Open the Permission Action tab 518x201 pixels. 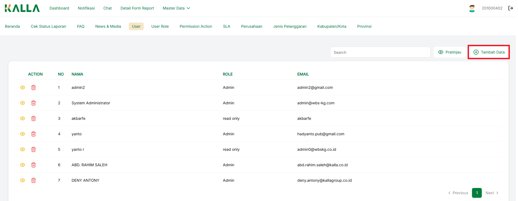(x=196, y=26)
